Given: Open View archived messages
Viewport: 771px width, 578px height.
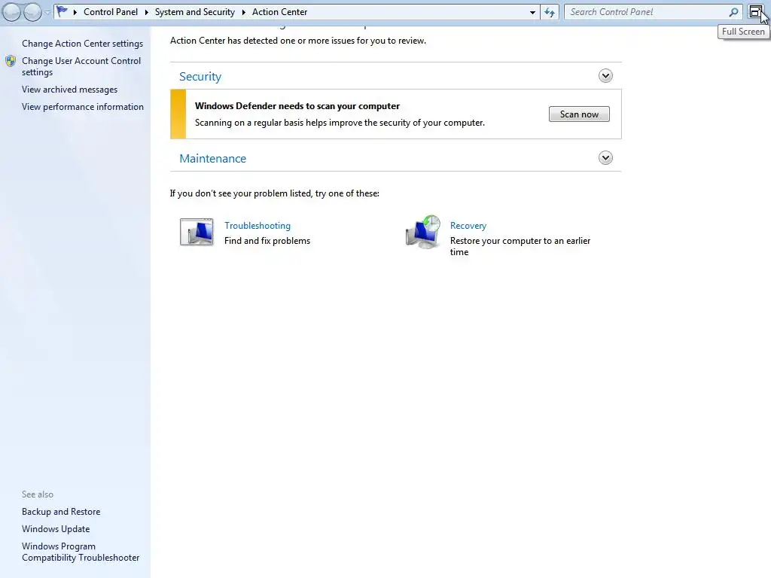Looking at the screenshot, I should (x=69, y=90).
